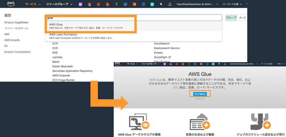Click AWS Glue データカタログの構築 heading
Screen dimensions: 286x137
139,135
